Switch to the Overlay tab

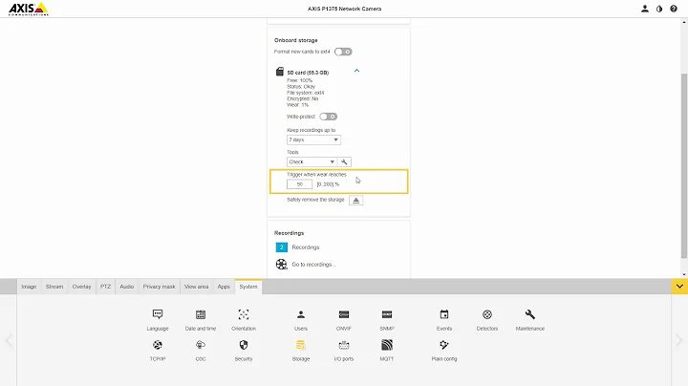(81, 287)
